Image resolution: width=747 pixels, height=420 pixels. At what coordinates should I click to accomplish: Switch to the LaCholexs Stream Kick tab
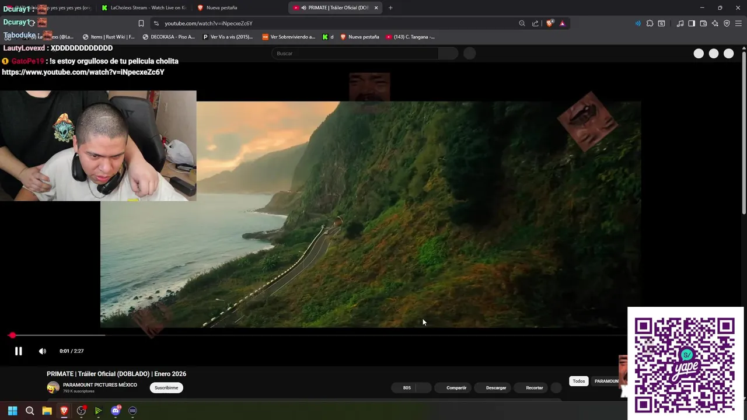(144, 8)
